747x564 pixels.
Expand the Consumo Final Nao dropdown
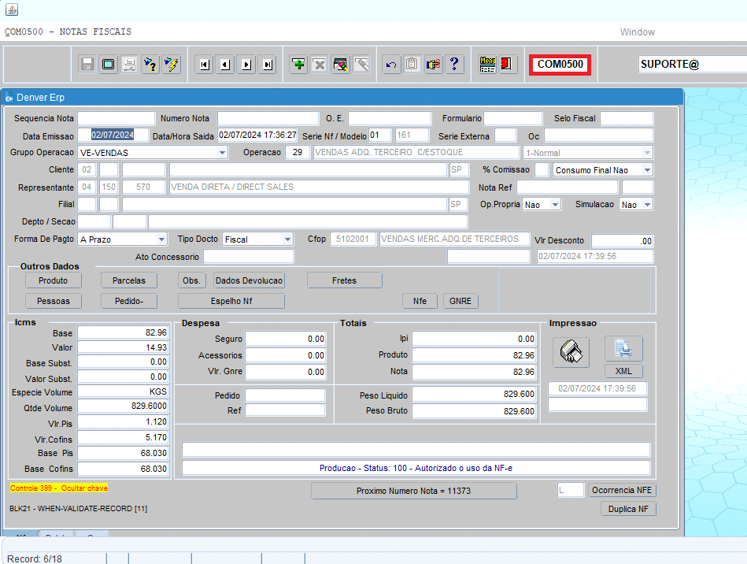(x=646, y=170)
